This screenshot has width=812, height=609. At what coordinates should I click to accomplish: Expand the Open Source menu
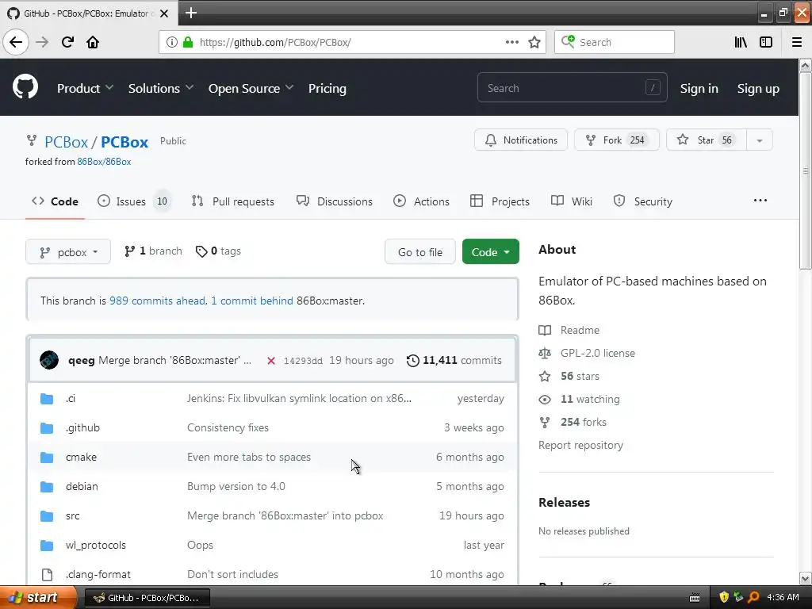[x=251, y=89]
